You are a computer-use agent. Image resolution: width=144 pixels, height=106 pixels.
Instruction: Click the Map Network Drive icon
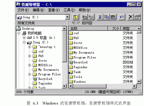(x=85, y=17)
